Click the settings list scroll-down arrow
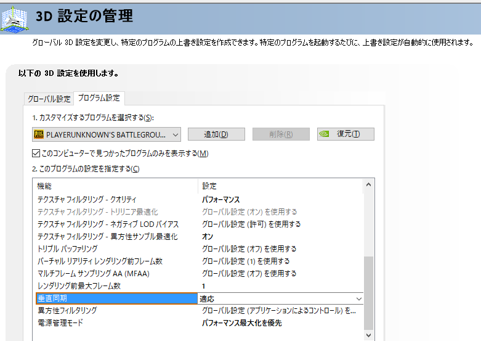The width and height of the screenshot is (481, 341). tap(369, 335)
